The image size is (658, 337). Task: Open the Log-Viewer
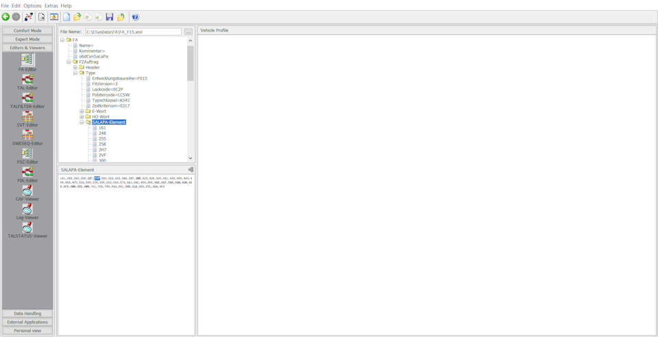point(27,211)
